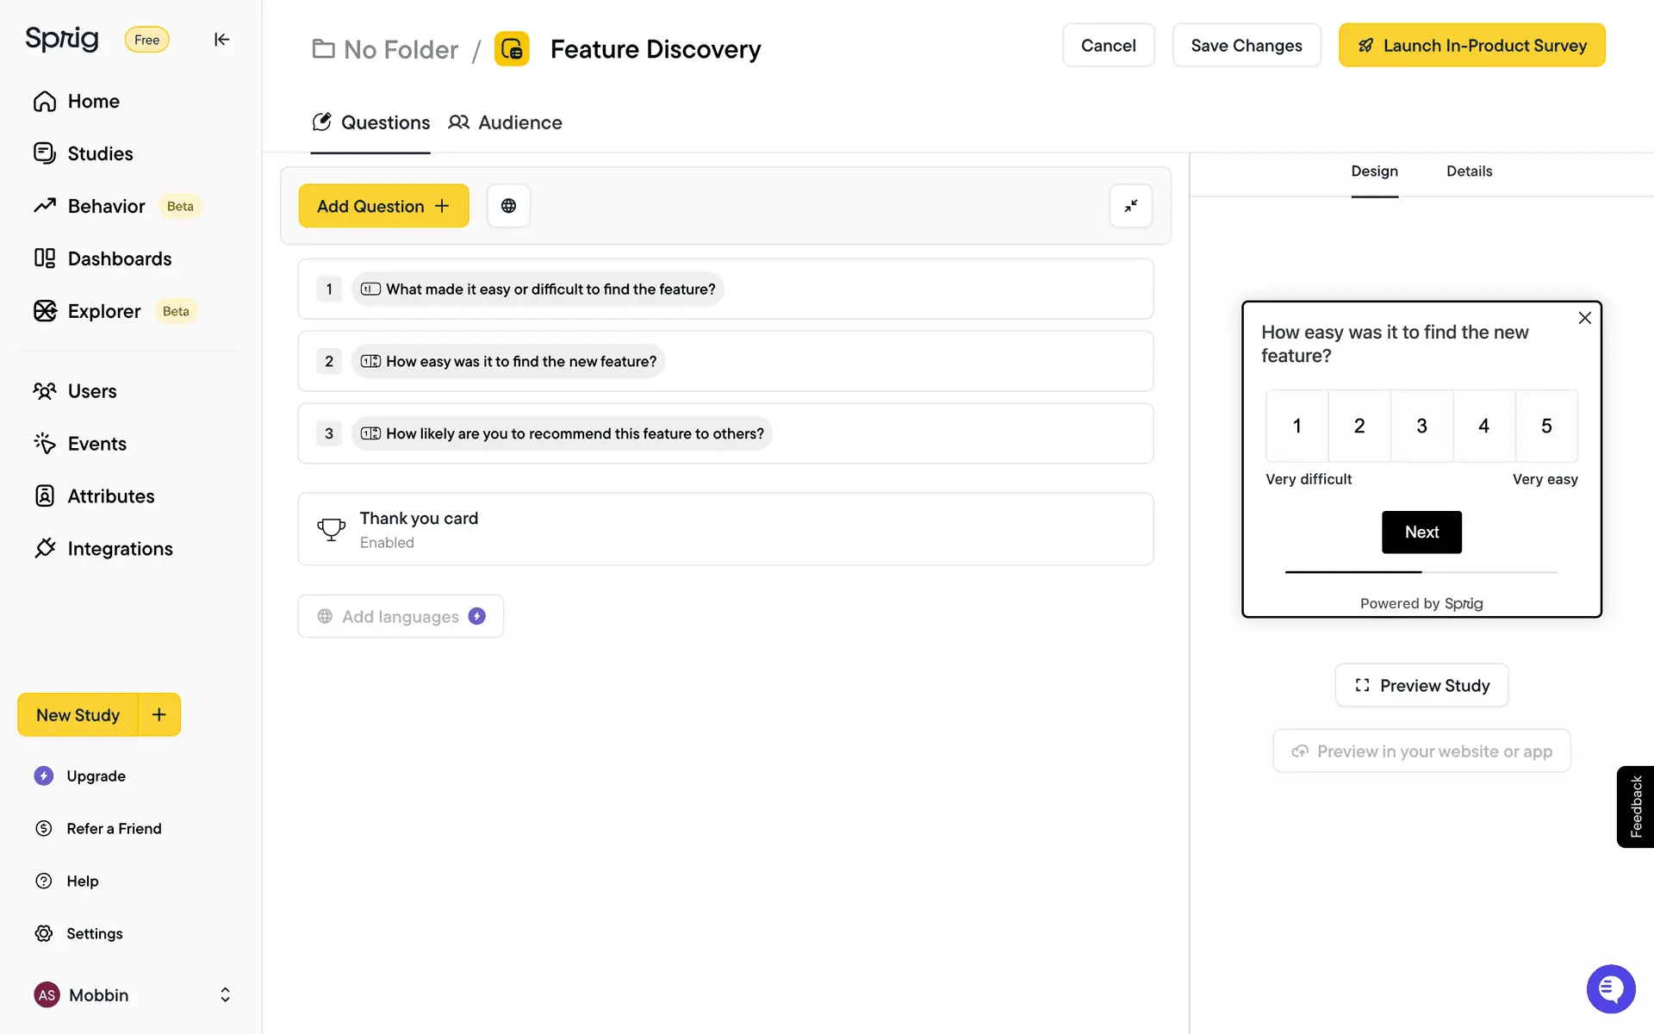Expand the Thank you card settings
The width and height of the screenshot is (1654, 1034).
point(725,529)
